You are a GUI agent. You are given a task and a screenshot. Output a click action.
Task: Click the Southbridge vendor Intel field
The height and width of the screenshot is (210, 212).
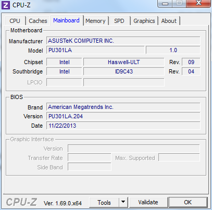[64, 71]
